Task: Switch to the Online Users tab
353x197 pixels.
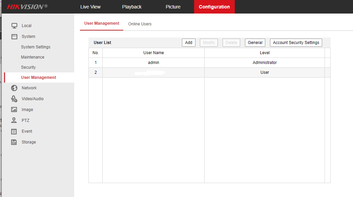Action: (140, 24)
